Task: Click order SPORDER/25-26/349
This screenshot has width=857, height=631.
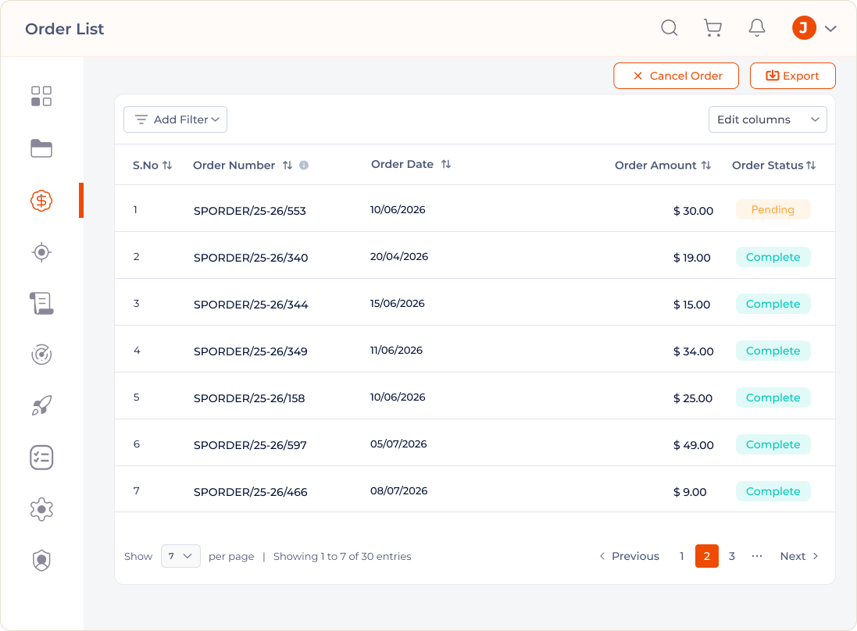Action: [x=250, y=352]
